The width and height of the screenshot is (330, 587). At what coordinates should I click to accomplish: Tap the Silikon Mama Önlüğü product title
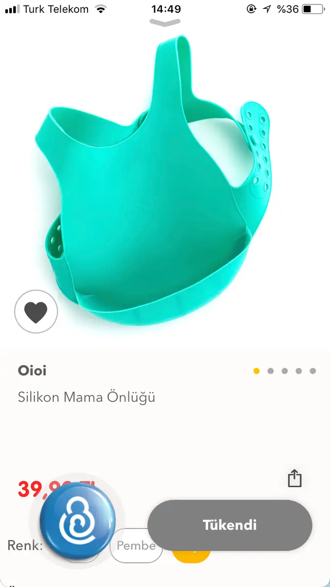87,397
